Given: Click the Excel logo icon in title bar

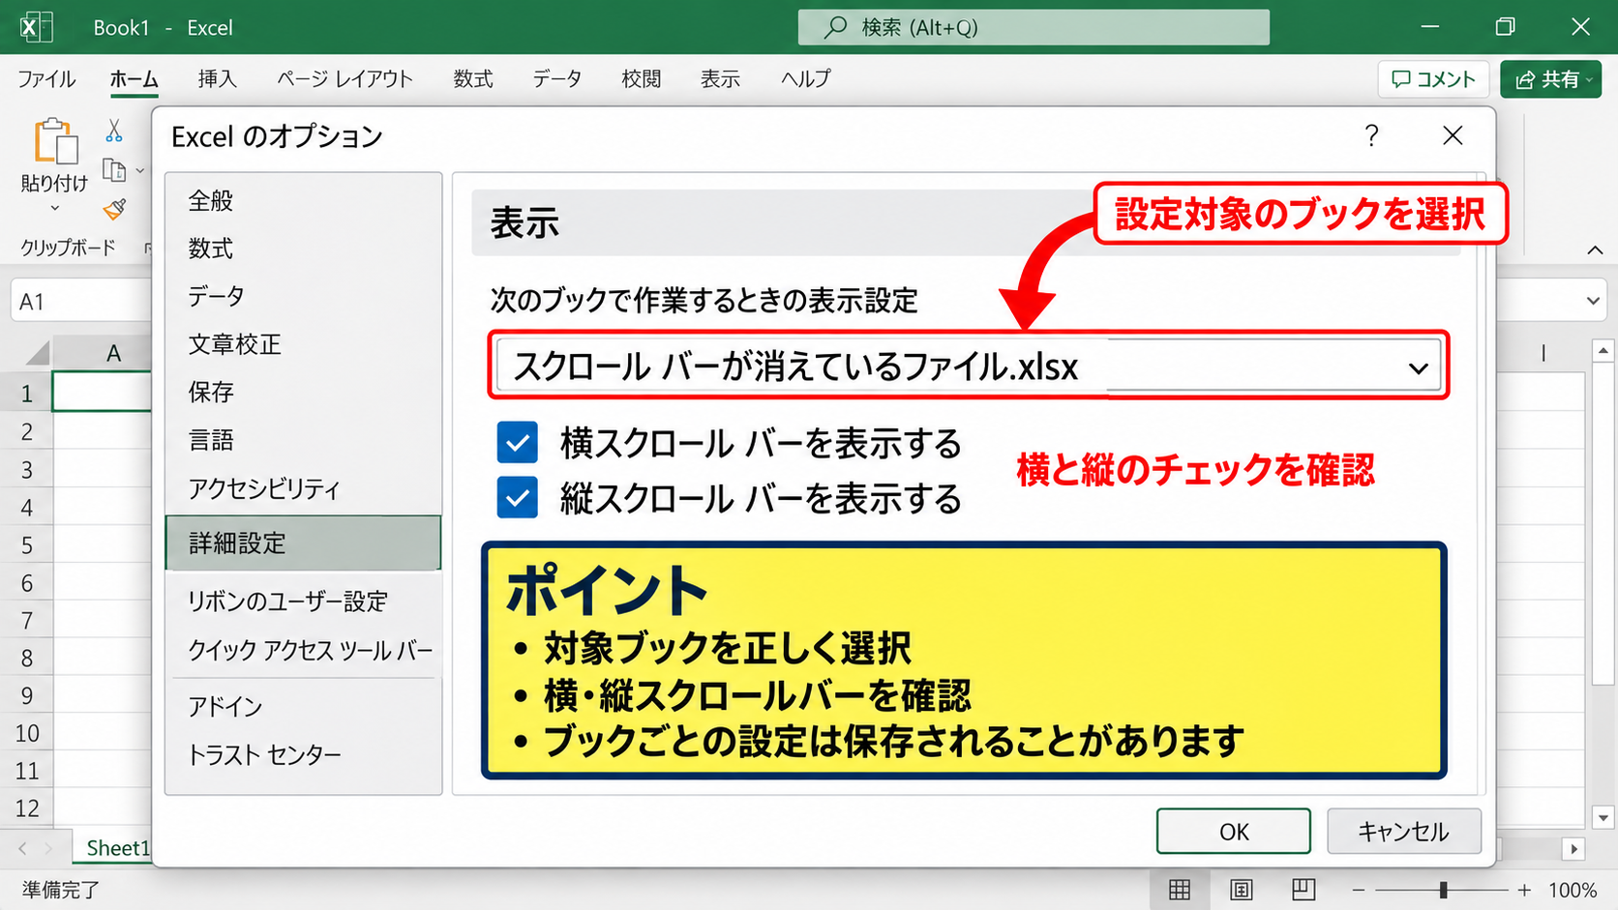Looking at the screenshot, I should point(36,27).
